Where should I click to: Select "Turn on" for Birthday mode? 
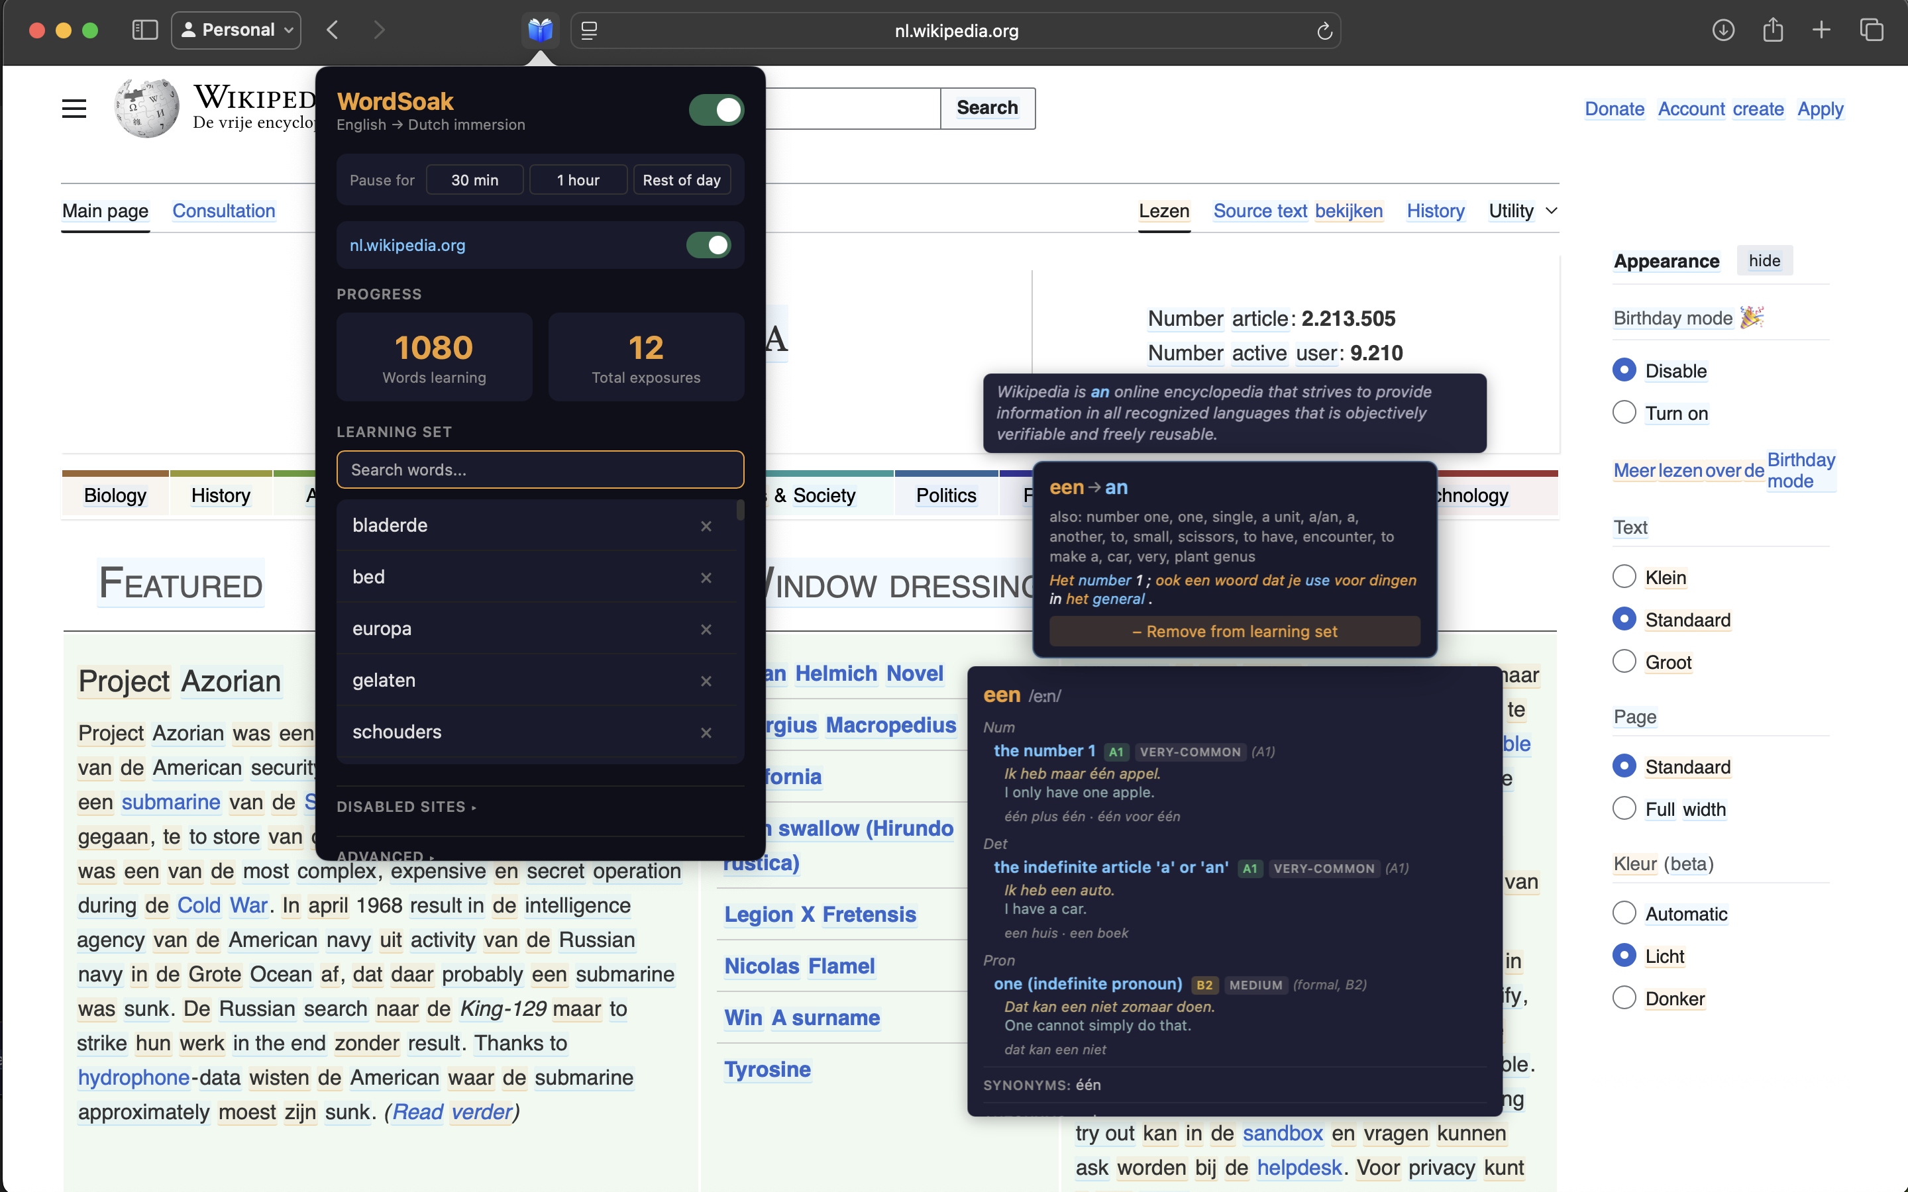pyautogui.click(x=1625, y=411)
